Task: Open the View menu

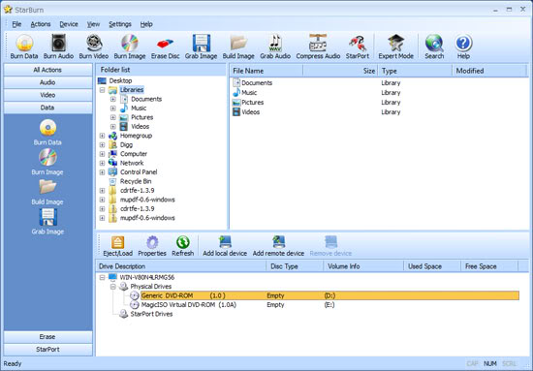Action: pos(93,24)
